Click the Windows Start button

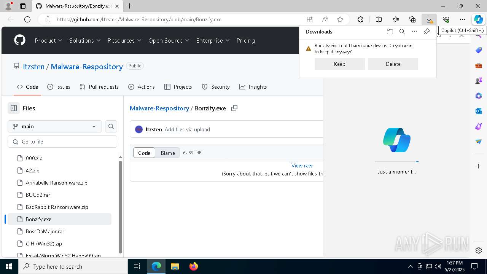9,266
